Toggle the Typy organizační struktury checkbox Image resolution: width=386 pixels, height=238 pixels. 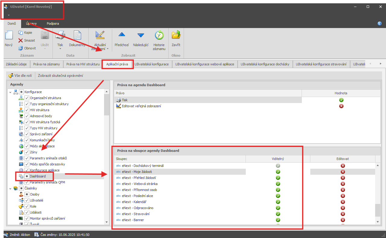[x=27, y=104]
